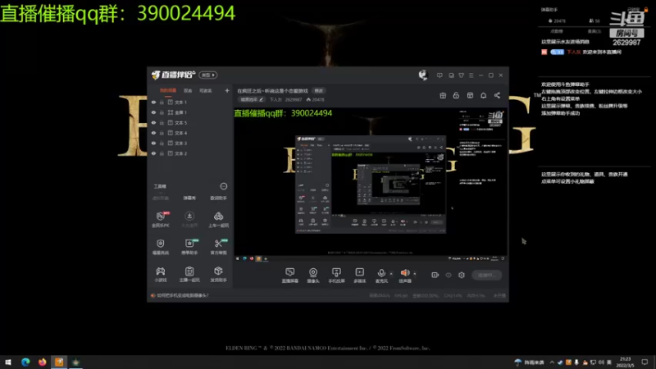Image resolution: width=656 pixels, height=369 pixels.
Task: Switch to the third scene tab
Action: (x=206, y=91)
